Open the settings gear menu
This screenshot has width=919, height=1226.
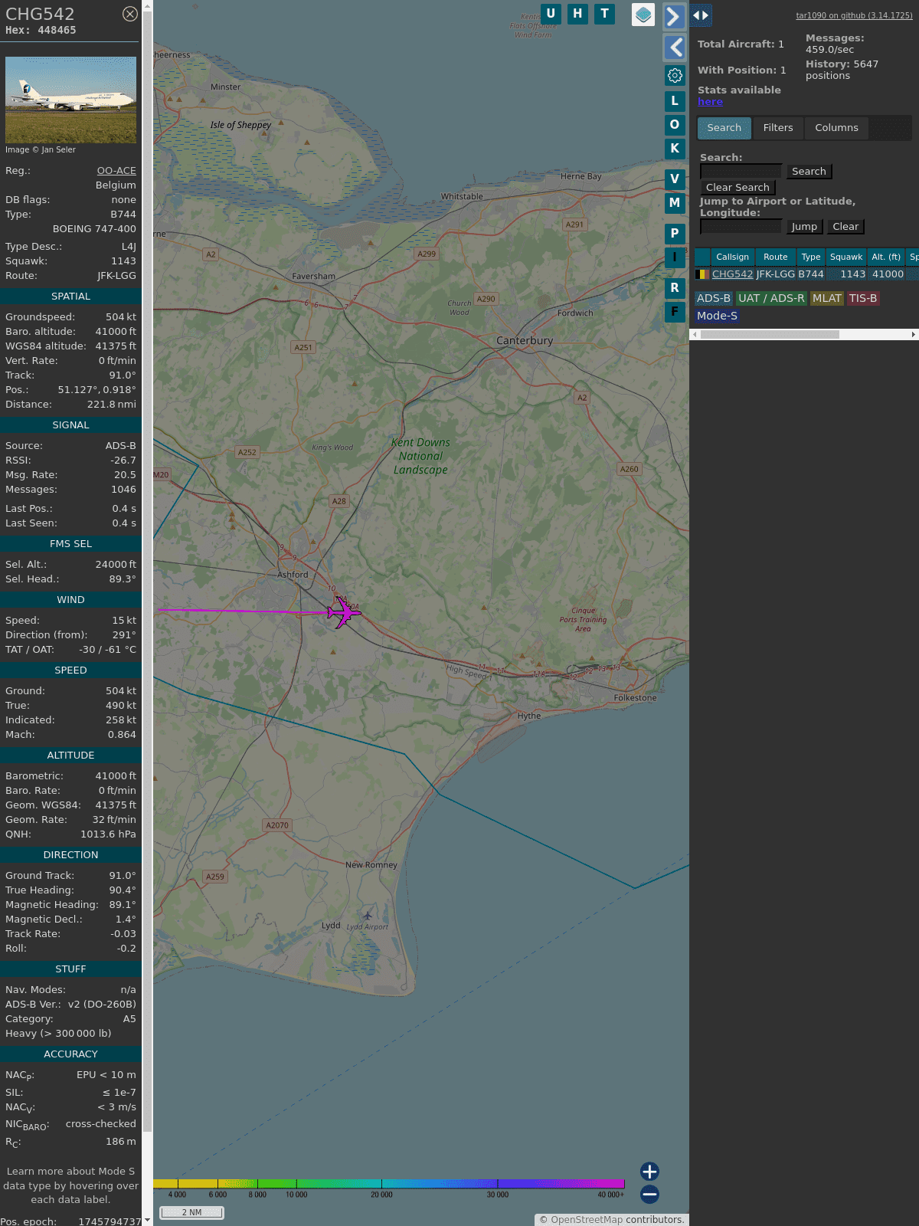tap(675, 75)
